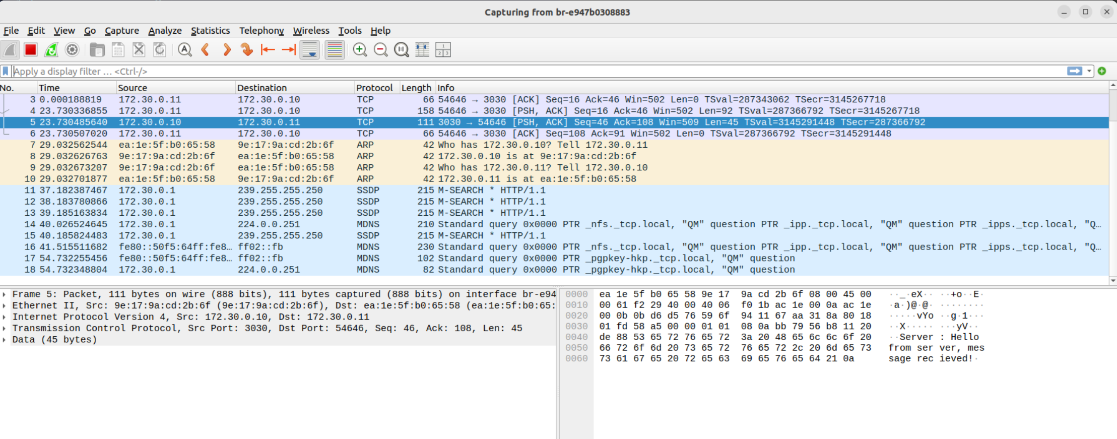Toggle auto-scroll during live capture
Viewport: 1117px width, 439px height.
click(x=310, y=50)
